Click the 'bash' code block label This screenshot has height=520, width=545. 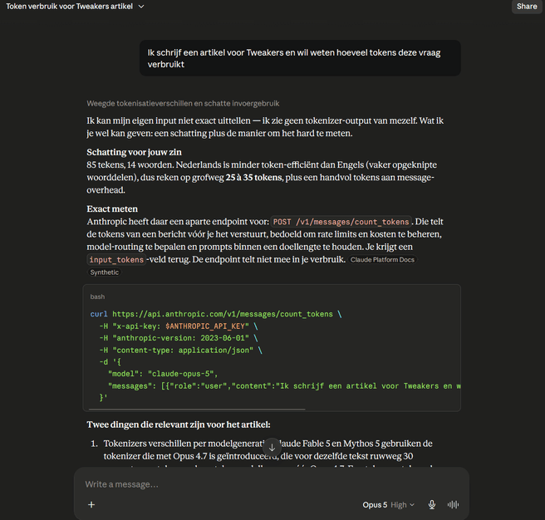pyautogui.click(x=97, y=297)
